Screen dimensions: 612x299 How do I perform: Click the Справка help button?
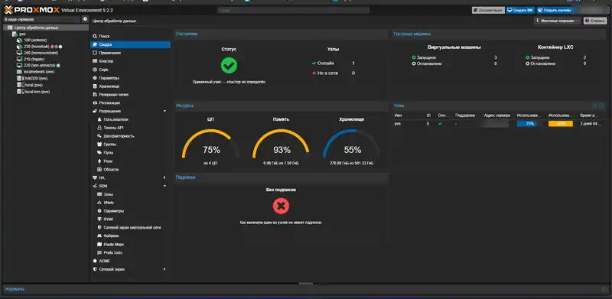point(595,21)
